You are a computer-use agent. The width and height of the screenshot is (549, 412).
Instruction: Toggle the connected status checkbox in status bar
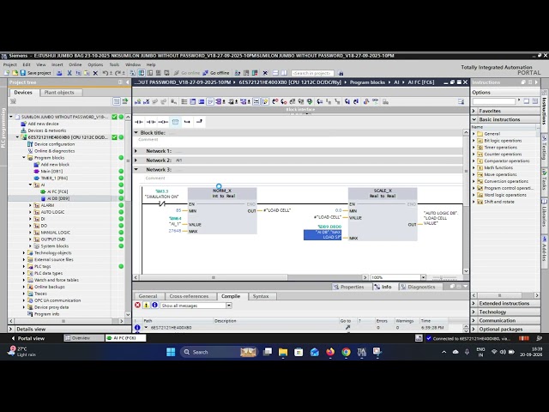[x=429, y=338]
